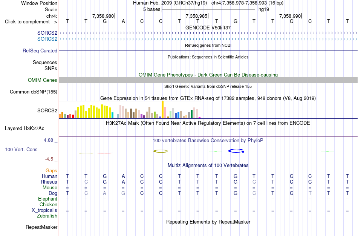Click the cyan bar in GTEx expression chart
This screenshot has height=236, width=358.
coord(112,115)
